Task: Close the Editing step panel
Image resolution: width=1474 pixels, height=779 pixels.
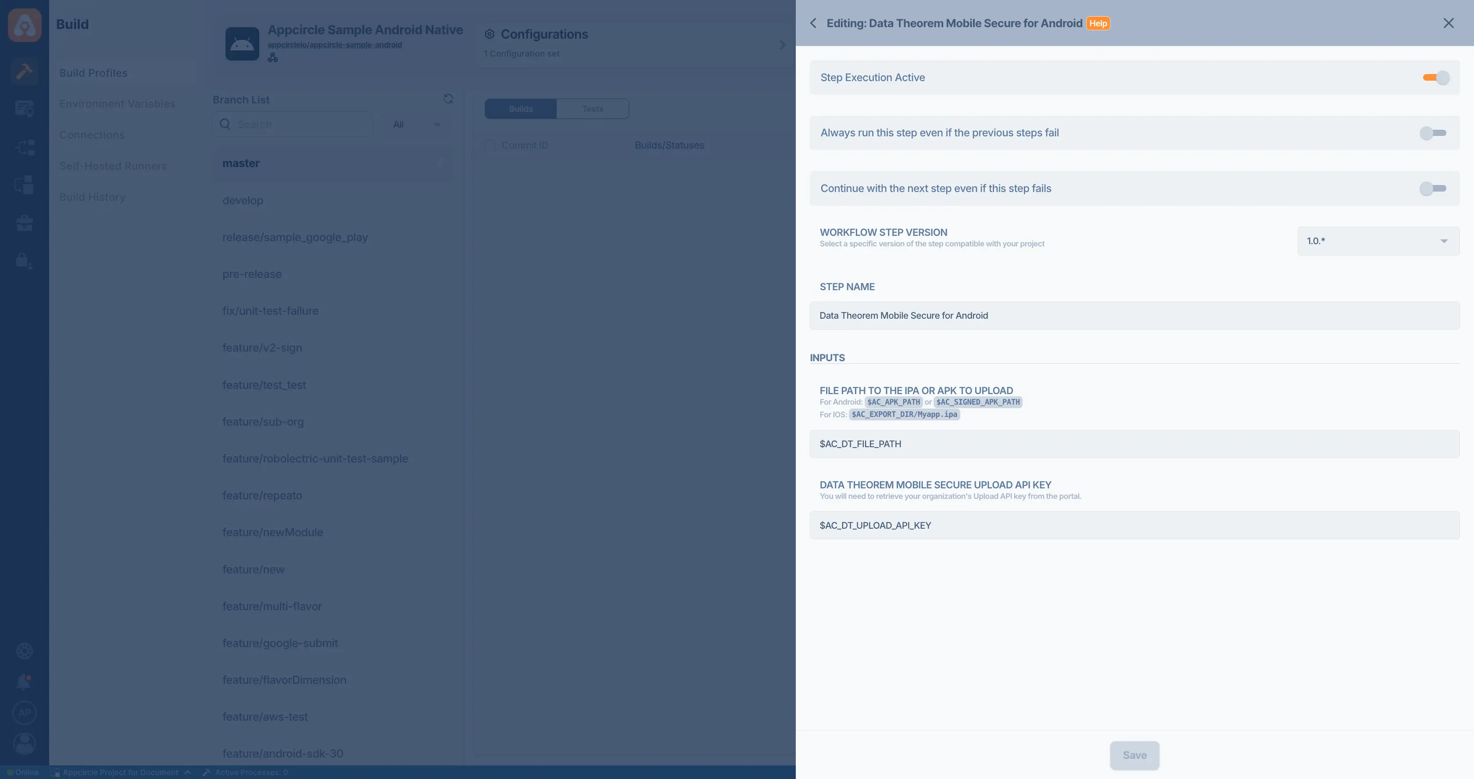Action: click(x=1448, y=23)
